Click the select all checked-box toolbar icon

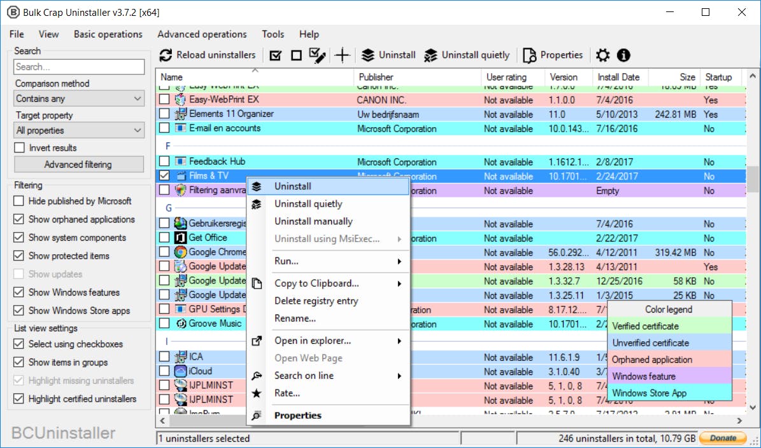tap(276, 56)
